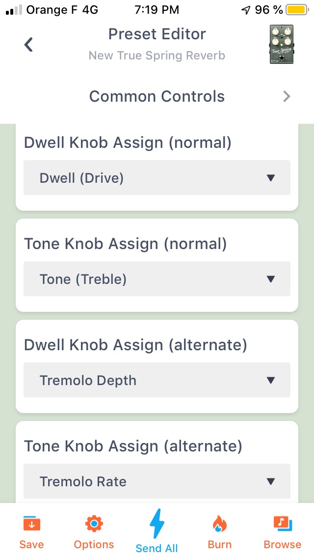
Task: Open the Tone Knob Assign (normal) dropdown
Action: click(157, 279)
